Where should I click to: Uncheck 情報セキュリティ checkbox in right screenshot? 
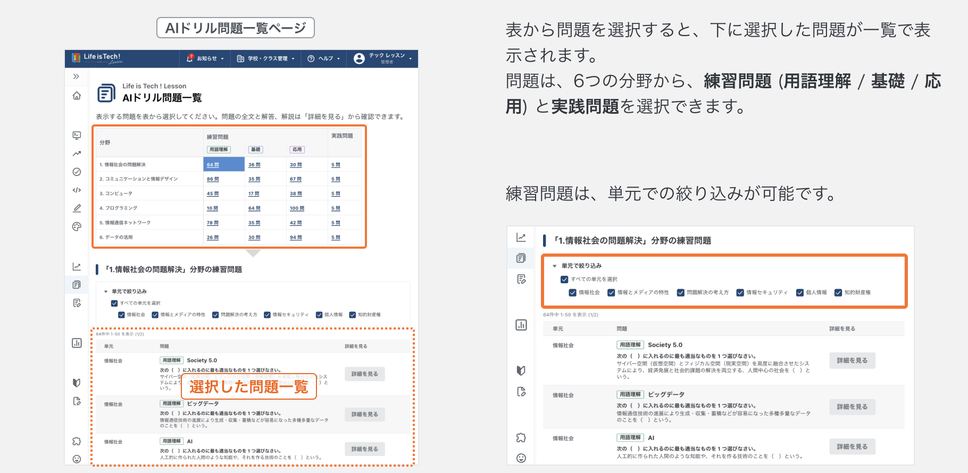tap(740, 292)
